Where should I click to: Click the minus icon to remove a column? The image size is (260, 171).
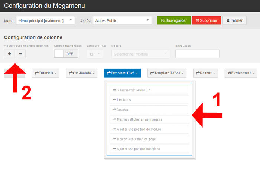point(20,54)
